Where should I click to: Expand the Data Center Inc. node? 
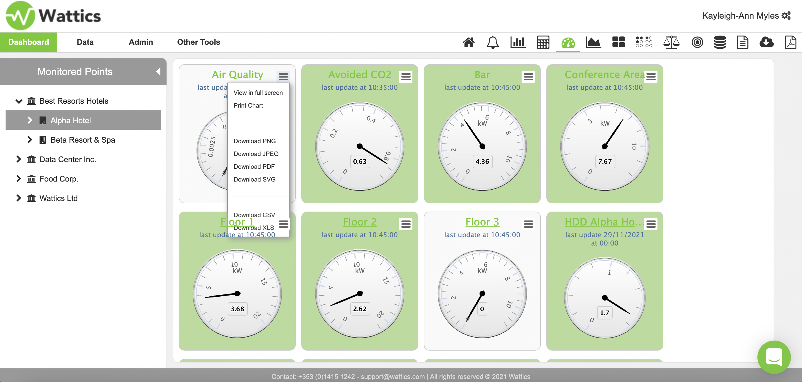(19, 160)
